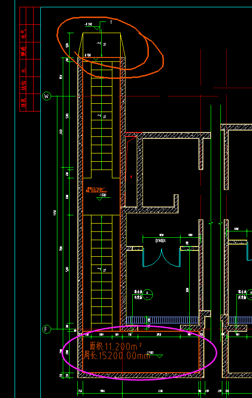Select the magenta ellipse annotation outline
The height and width of the screenshot is (398, 252).
point(140,353)
